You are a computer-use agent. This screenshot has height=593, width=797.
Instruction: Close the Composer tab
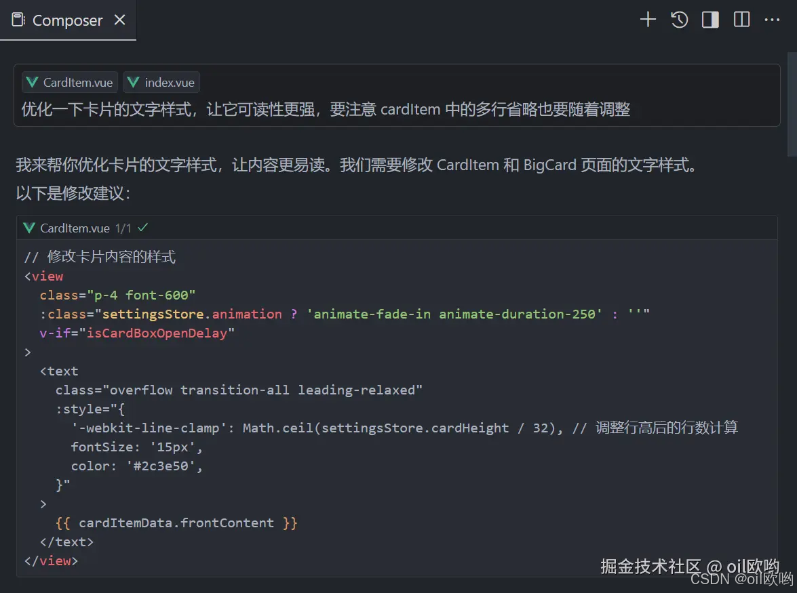(119, 20)
